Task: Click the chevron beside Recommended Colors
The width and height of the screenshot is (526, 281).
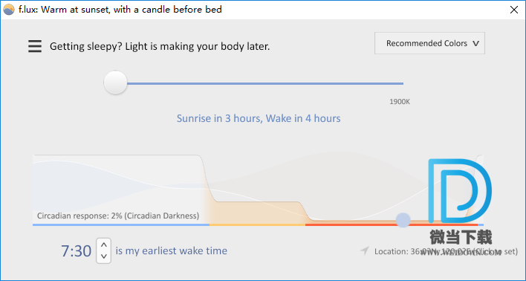Action: pyautogui.click(x=475, y=44)
